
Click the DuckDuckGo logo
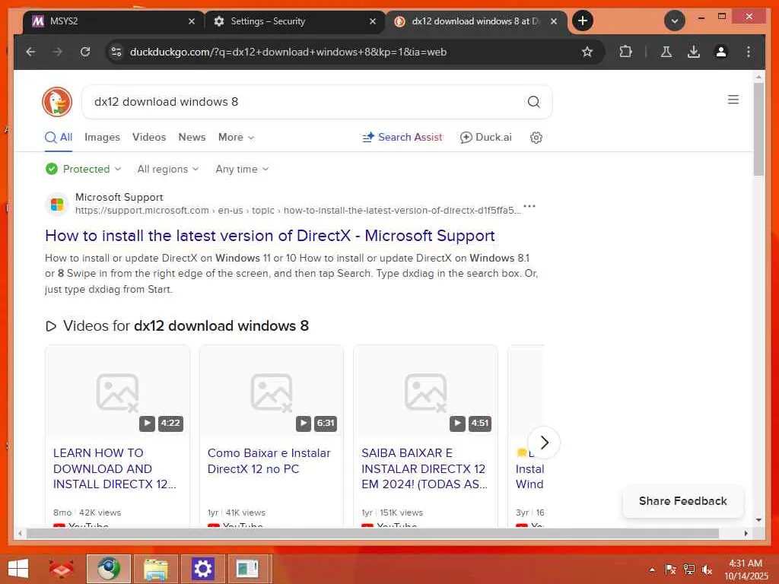[x=57, y=102]
